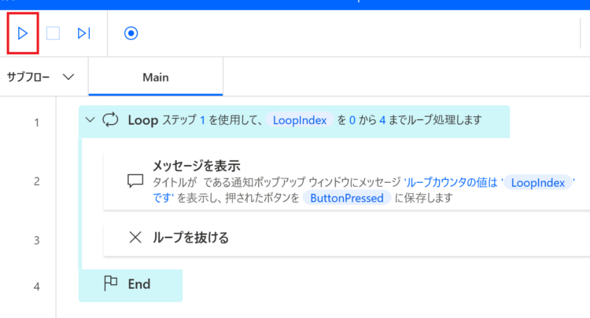
Task: Click the 'ループカウンタの値は' message text
Action: (x=451, y=182)
